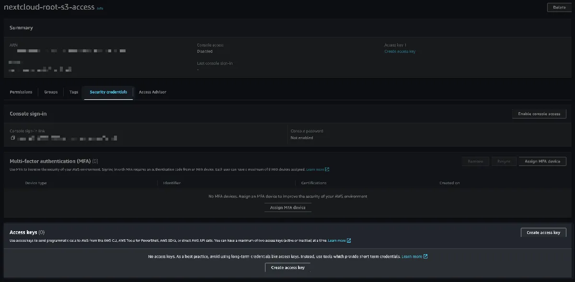
Task: Click Create access key link in Summary
Action: point(400,51)
